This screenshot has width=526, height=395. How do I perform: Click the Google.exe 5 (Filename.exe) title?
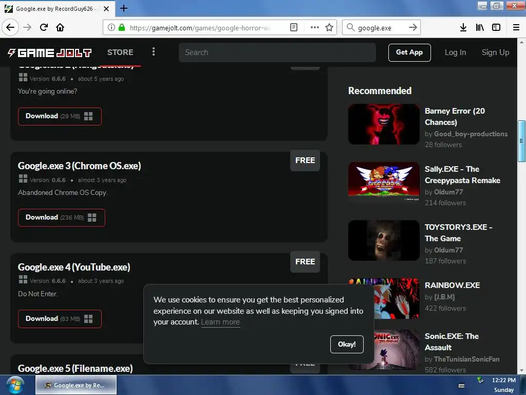coord(75,368)
